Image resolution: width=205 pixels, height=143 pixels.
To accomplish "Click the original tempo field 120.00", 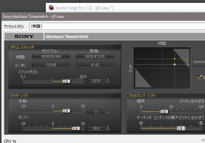I will [x=51, y=65].
